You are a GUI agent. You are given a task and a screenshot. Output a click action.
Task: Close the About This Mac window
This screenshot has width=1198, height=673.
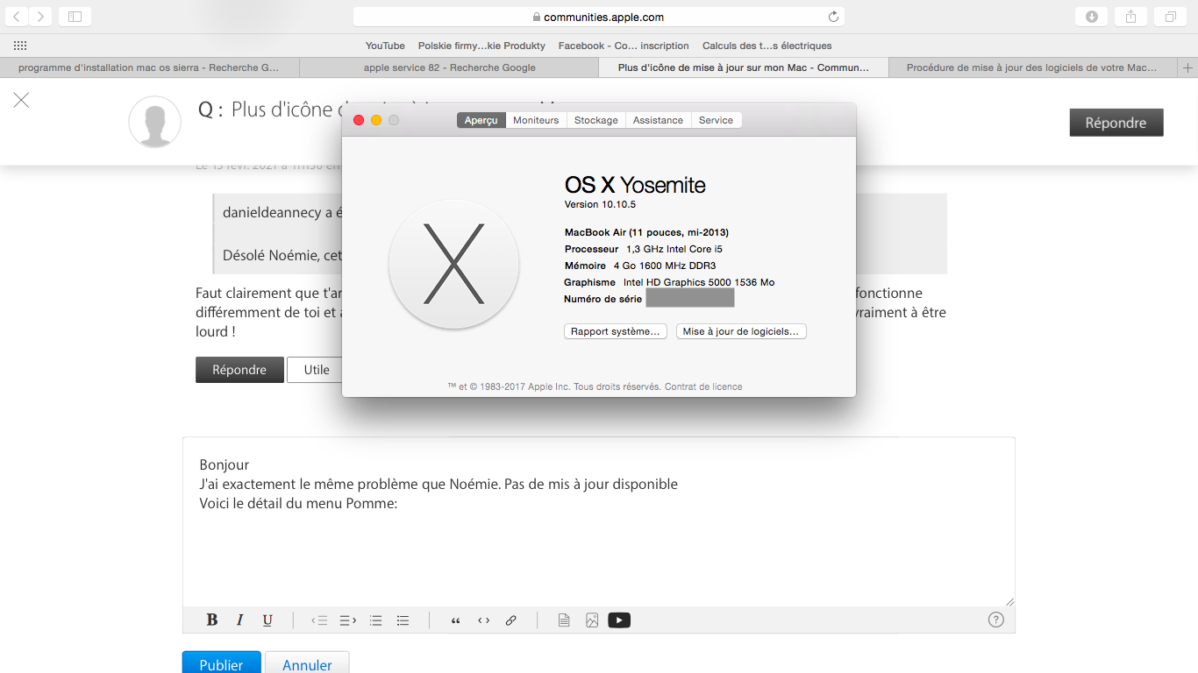[x=359, y=120]
